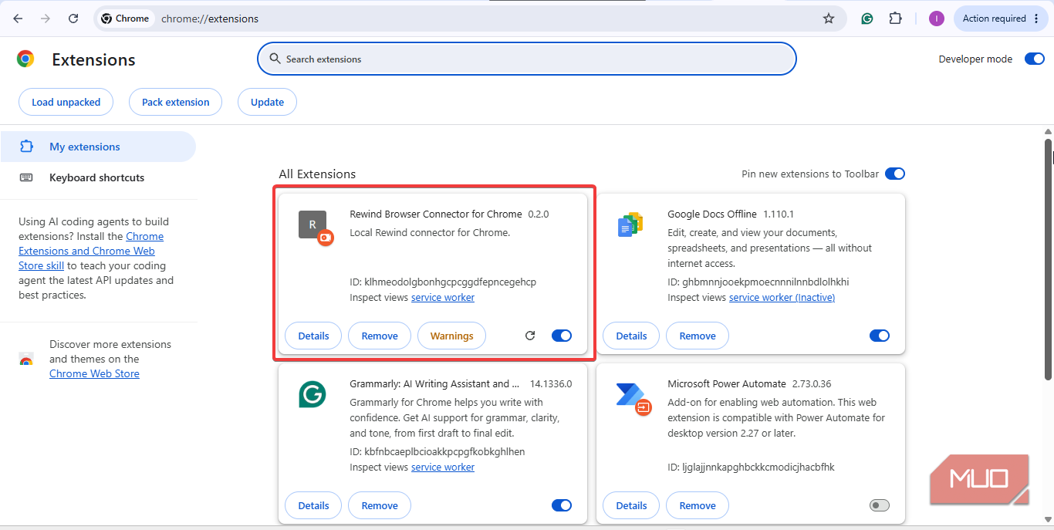Open Details for Rewind Browser Connector
This screenshot has width=1054, height=530.
[313, 336]
